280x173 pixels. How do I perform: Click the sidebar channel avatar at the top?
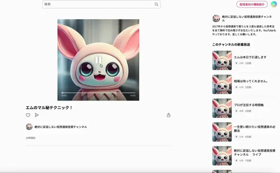216,18
